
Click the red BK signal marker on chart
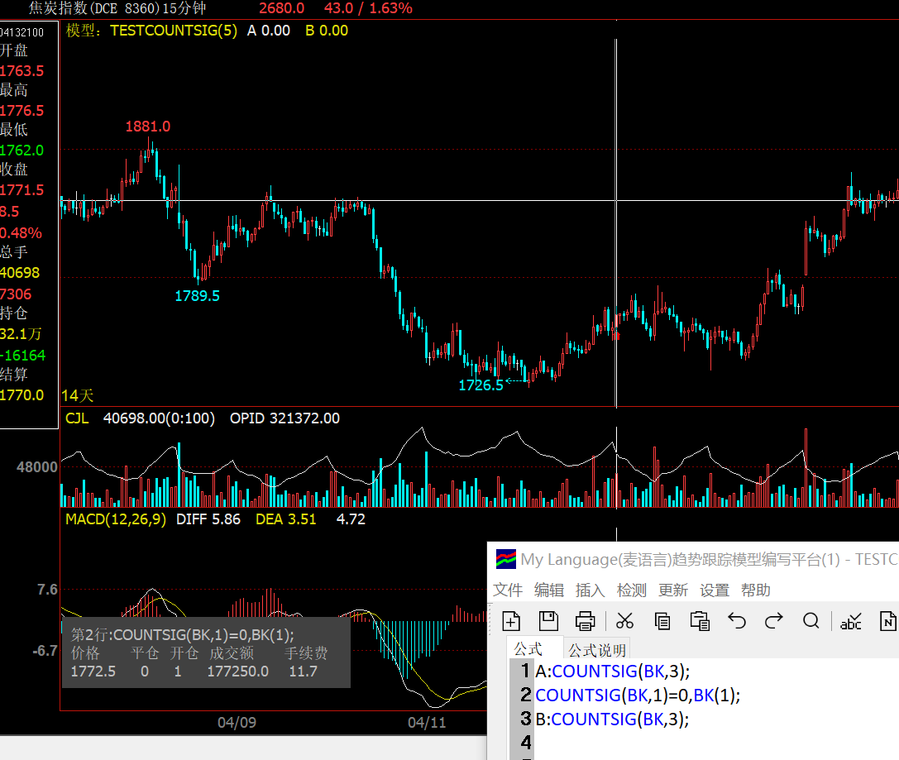(616, 336)
